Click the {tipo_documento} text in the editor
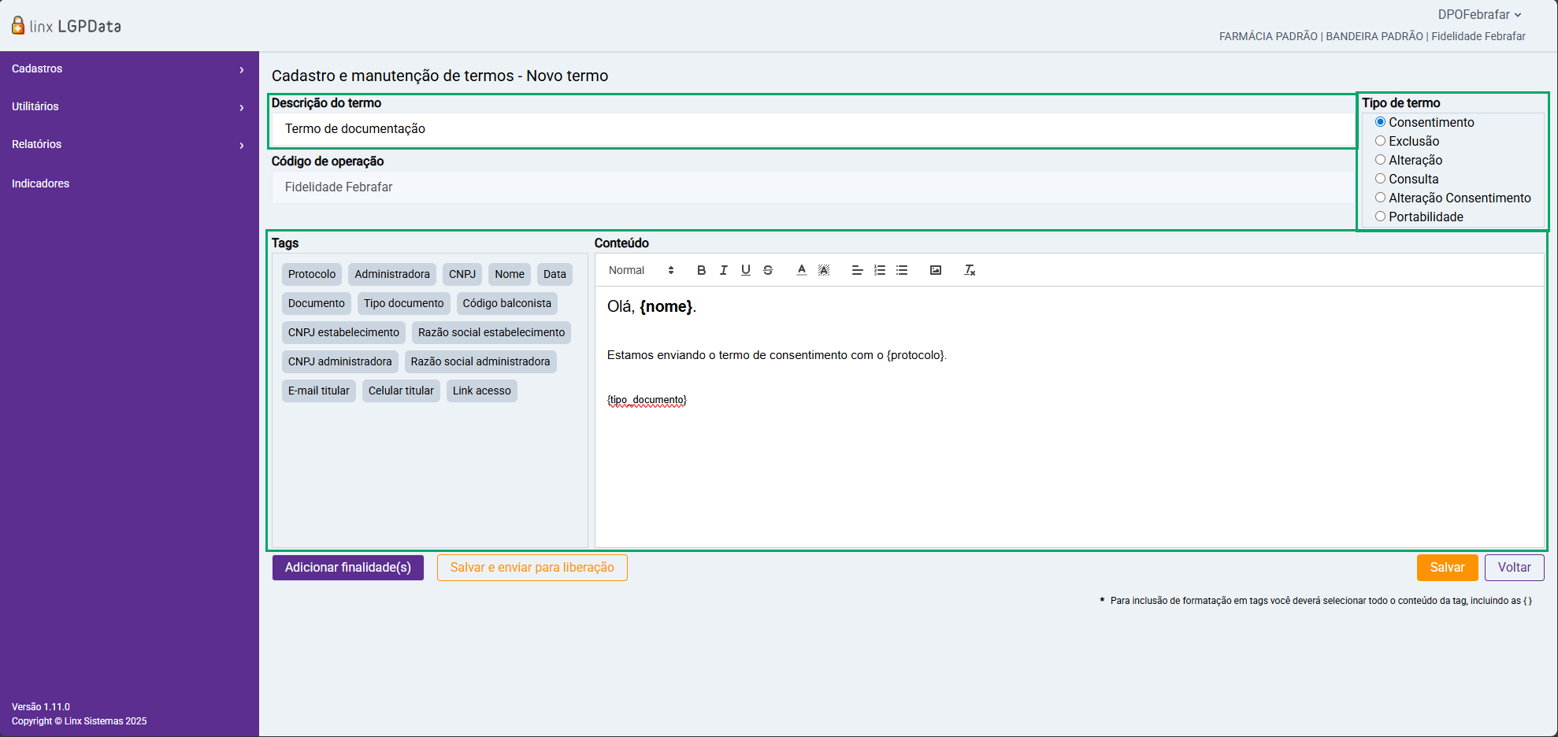This screenshot has height=737, width=1558. point(647,400)
